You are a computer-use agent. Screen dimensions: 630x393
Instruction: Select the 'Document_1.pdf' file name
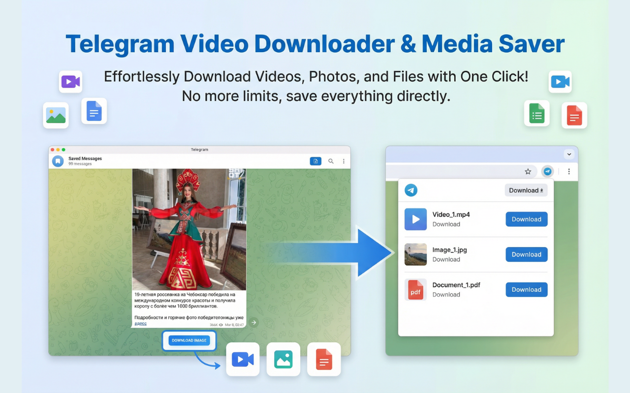coord(456,285)
